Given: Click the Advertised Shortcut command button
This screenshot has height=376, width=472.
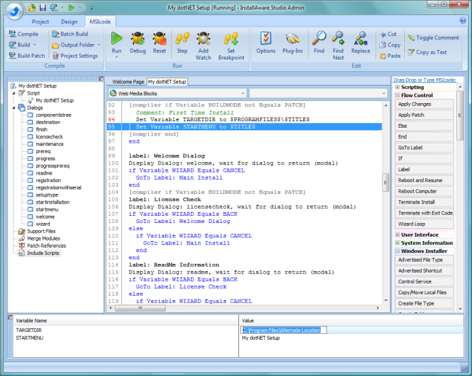Looking at the screenshot, I should click(424, 270).
